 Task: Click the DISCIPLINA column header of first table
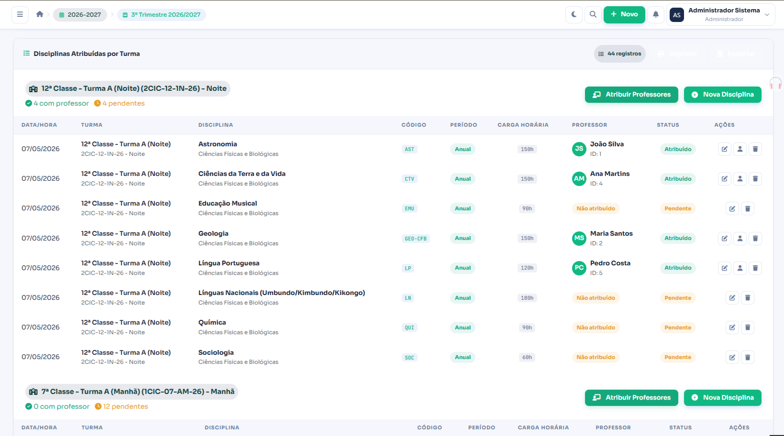(216, 125)
